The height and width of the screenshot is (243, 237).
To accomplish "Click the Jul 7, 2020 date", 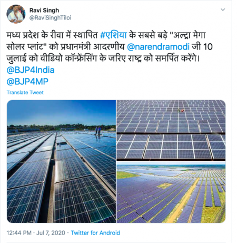I will coord(51,233).
